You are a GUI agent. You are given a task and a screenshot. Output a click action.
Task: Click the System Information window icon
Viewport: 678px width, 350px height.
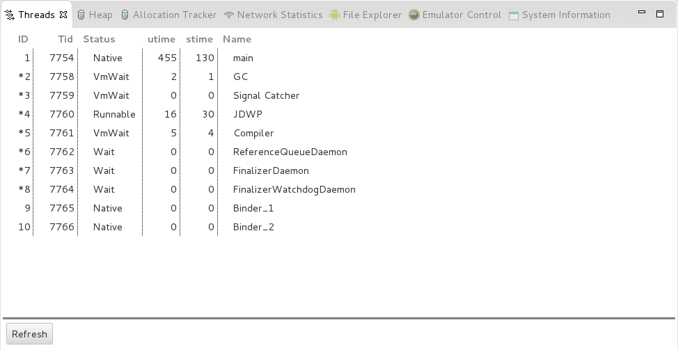[x=513, y=16]
